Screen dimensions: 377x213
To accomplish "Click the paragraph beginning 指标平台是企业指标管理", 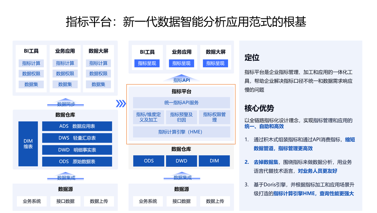I will click(x=299, y=81).
